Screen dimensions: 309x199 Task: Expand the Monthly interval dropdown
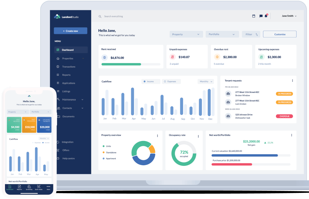coord(206,81)
